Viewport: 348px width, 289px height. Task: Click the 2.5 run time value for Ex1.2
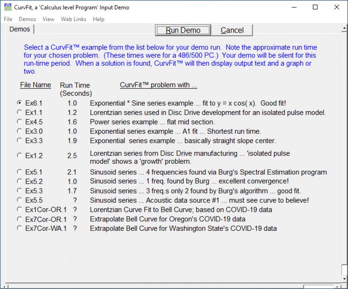tap(72, 156)
